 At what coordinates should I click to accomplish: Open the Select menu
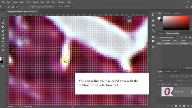(35, 2)
